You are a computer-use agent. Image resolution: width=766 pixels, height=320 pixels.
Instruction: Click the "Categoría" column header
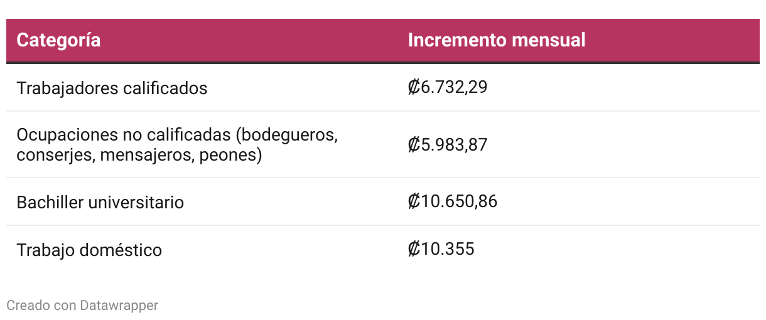(58, 40)
